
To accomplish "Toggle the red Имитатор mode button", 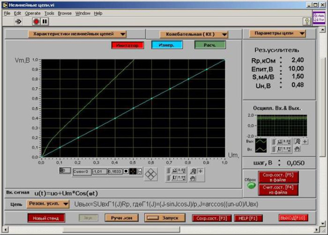I will (128, 45).
